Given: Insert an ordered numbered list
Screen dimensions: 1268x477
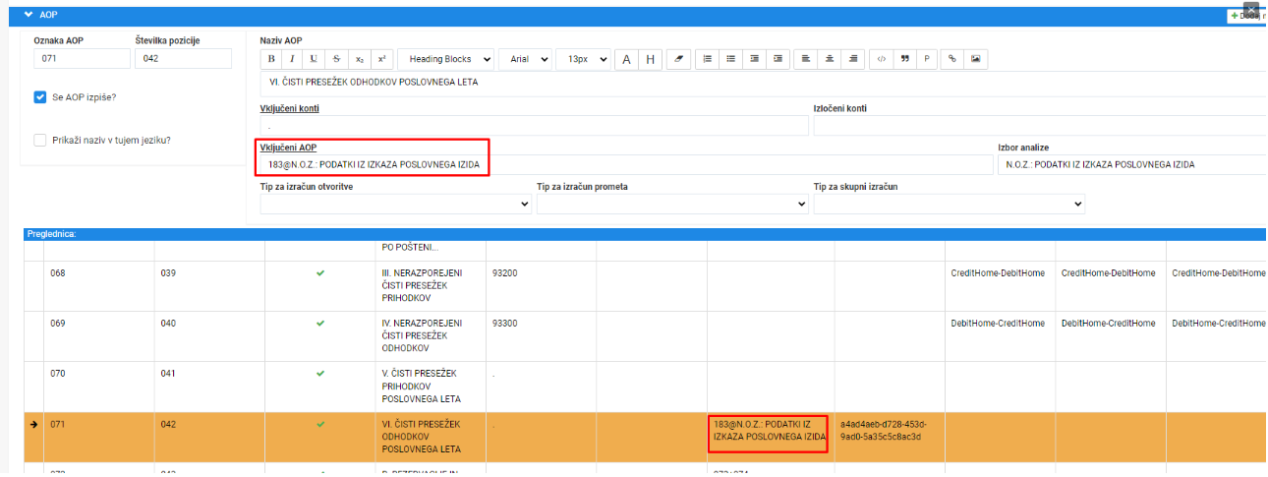Looking at the screenshot, I should 708,59.
